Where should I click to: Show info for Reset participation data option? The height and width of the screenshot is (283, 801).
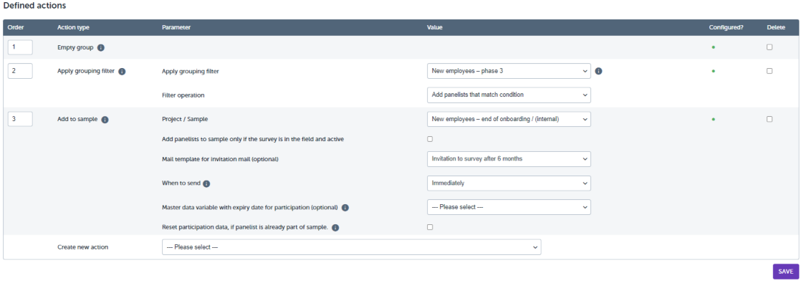point(335,227)
